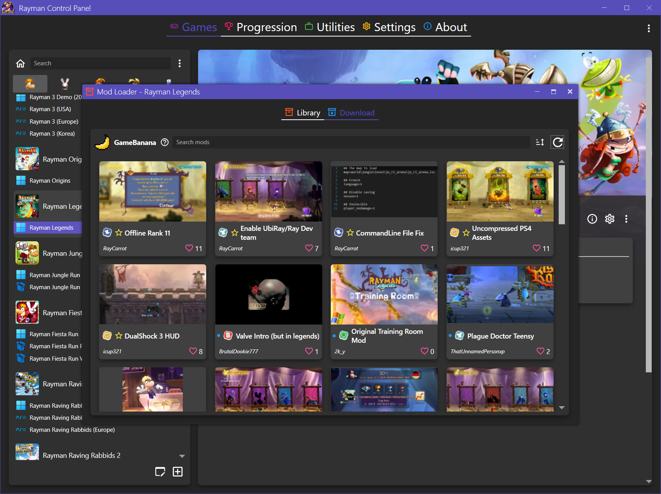Click the GameBanana banana logo
661x494 pixels.
click(102, 142)
